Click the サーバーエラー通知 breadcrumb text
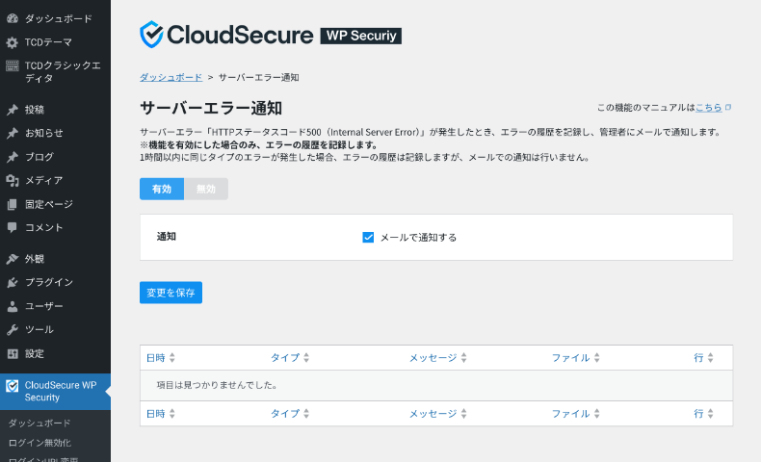761x462 pixels. (x=259, y=77)
